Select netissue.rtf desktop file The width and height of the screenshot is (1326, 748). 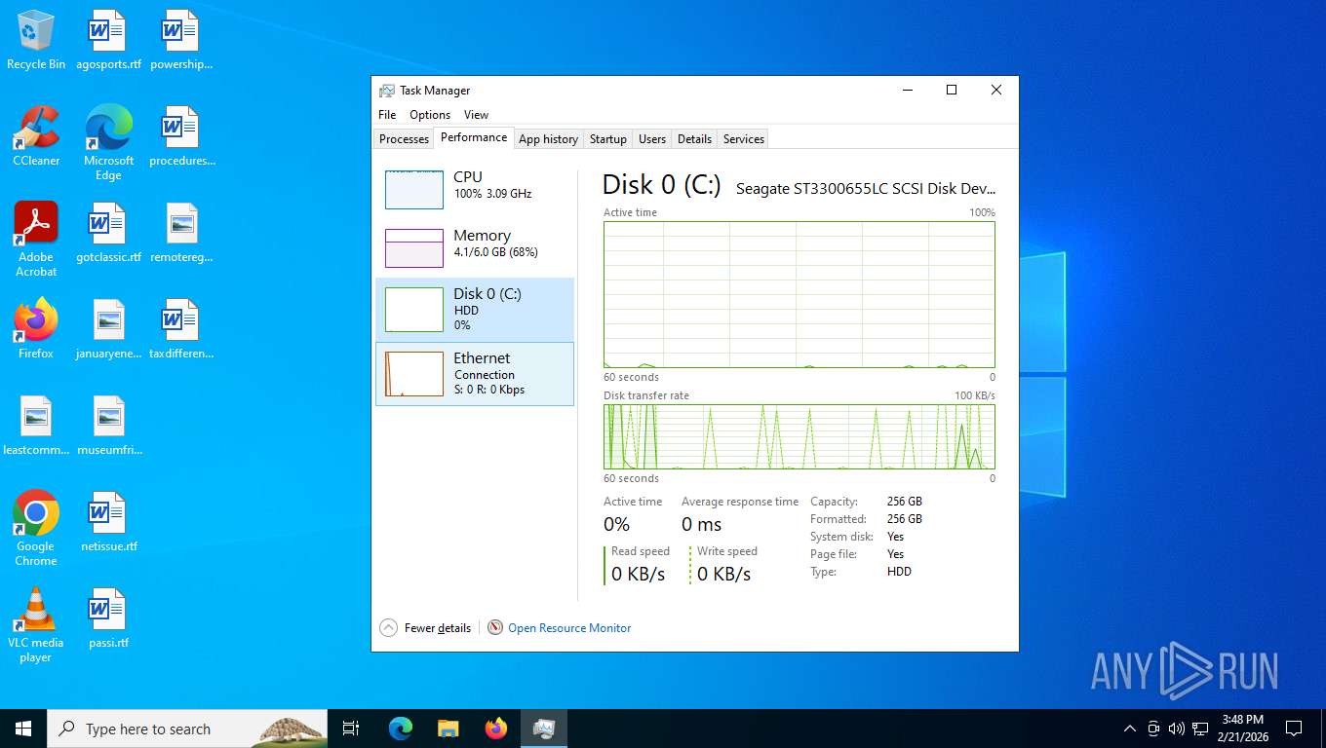pos(108,523)
